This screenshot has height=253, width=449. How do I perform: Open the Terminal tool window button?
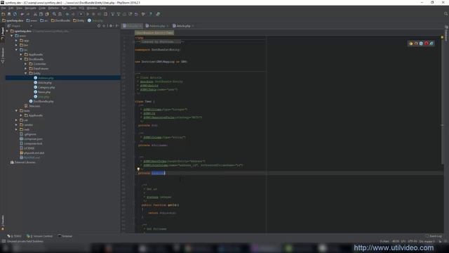(x=65, y=236)
